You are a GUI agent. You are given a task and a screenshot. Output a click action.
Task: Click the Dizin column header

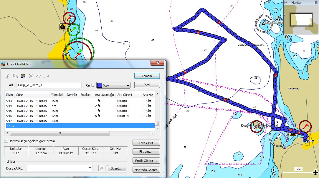pos(9,95)
